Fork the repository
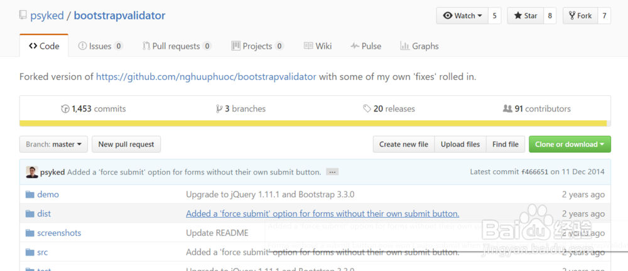 [x=580, y=16]
